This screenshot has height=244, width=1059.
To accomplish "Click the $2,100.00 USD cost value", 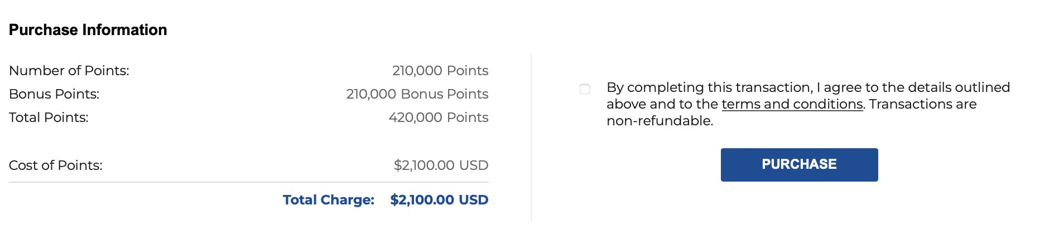I will click(x=441, y=165).
